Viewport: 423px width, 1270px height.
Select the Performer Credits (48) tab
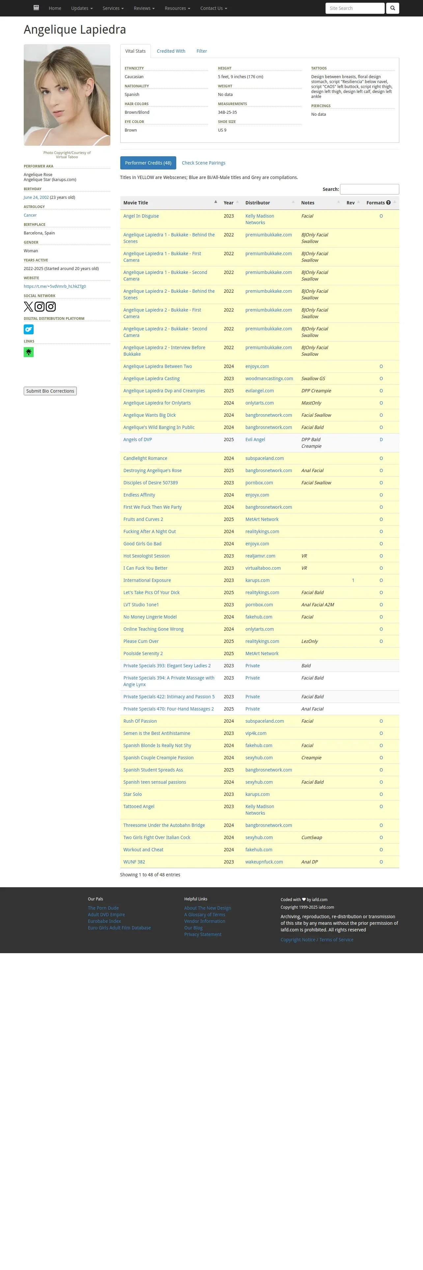148,163
